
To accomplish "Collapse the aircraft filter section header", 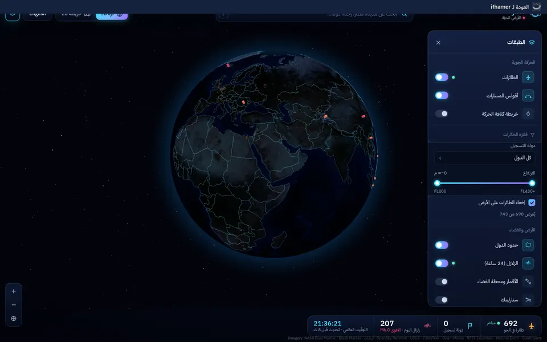I will (x=519, y=135).
